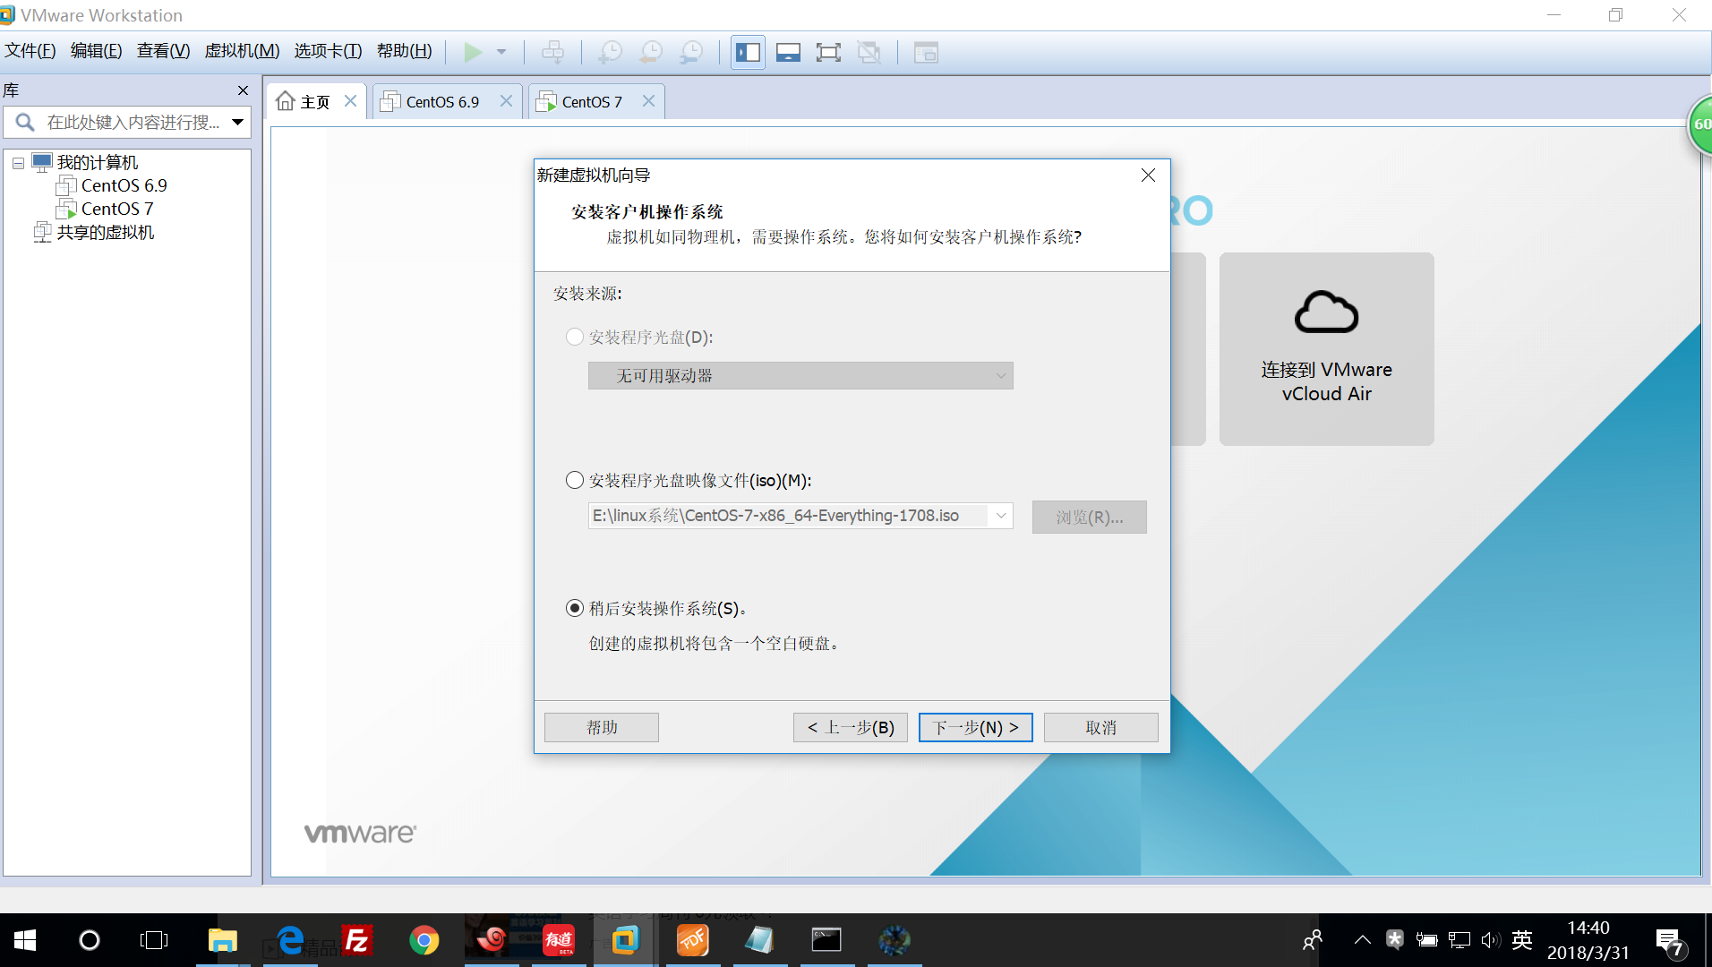1712x967 pixels.
Task: Click the library search input field
Action: click(134, 122)
